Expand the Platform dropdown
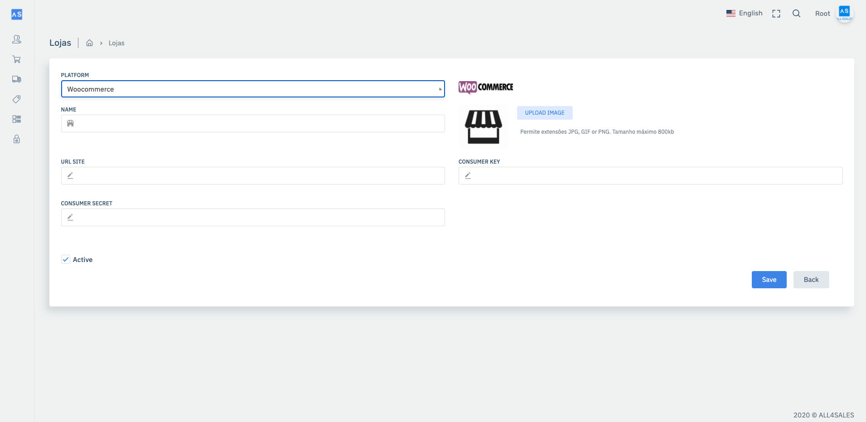 [253, 89]
